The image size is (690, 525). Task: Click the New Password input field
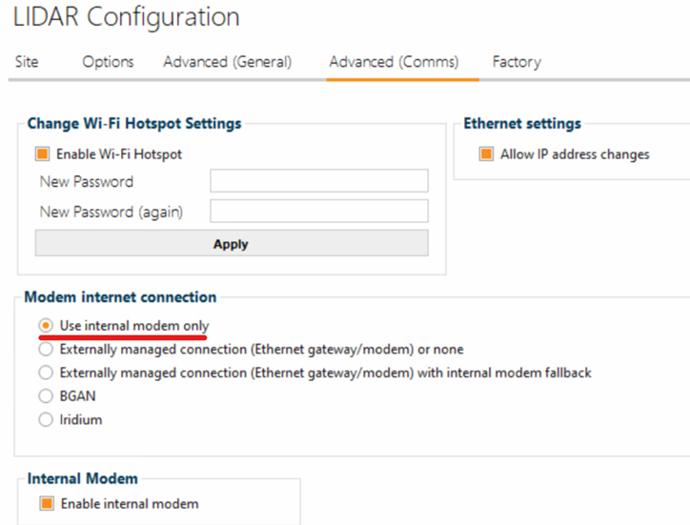pos(319,180)
